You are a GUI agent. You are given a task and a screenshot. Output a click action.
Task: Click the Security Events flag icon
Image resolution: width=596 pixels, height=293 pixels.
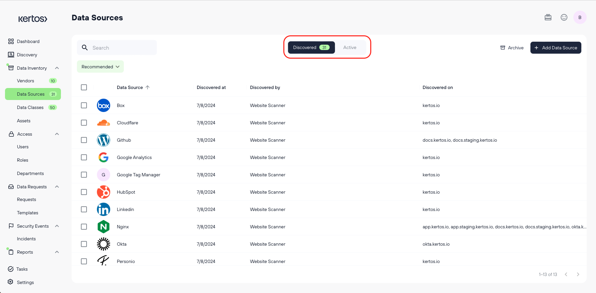tap(11, 226)
